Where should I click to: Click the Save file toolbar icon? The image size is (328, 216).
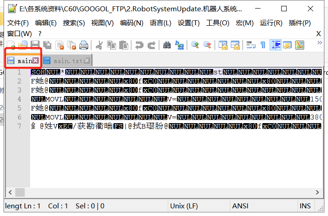coord(35,45)
